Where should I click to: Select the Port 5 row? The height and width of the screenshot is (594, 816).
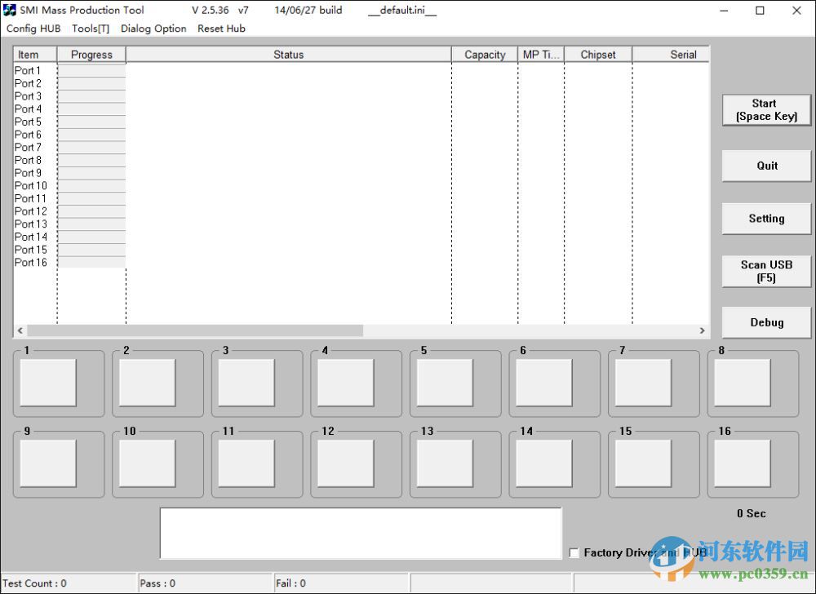point(361,122)
